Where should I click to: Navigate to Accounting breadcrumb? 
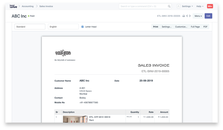click(x=27, y=6)
